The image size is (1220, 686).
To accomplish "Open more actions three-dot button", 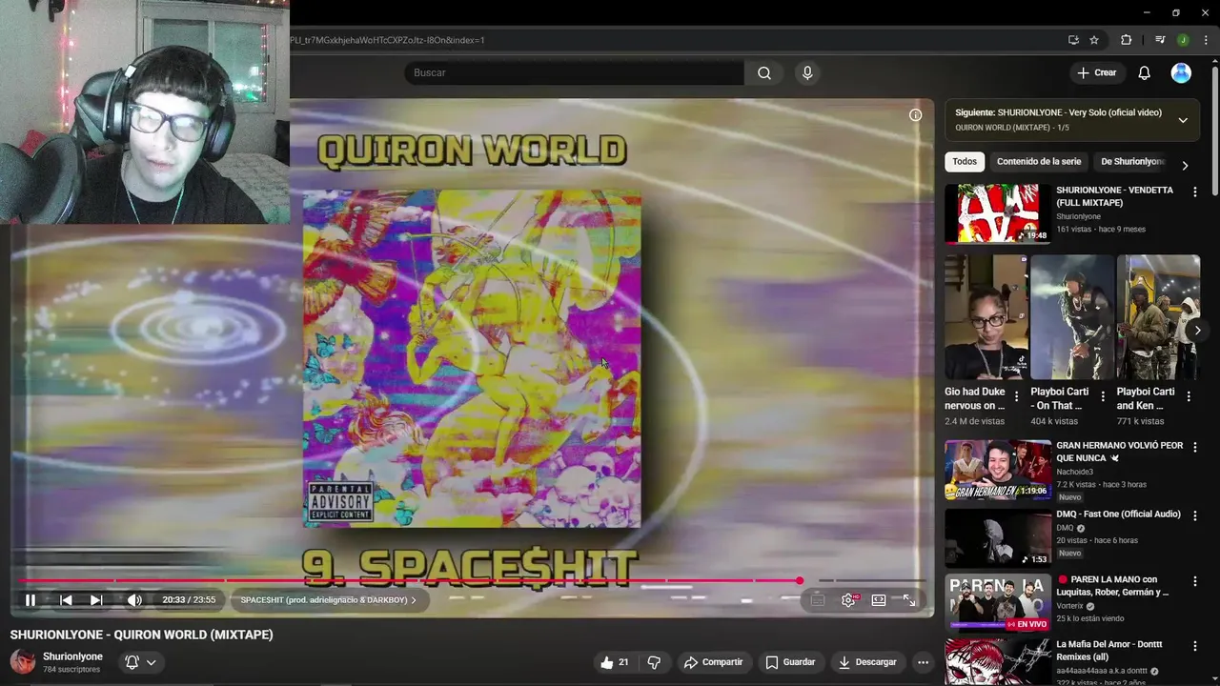I will click(923, 662).
